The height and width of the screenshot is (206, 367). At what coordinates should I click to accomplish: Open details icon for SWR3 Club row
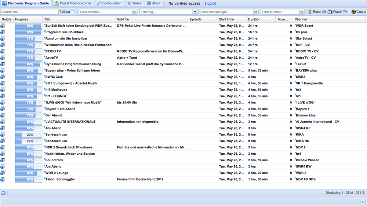click(x=3, y=77)
